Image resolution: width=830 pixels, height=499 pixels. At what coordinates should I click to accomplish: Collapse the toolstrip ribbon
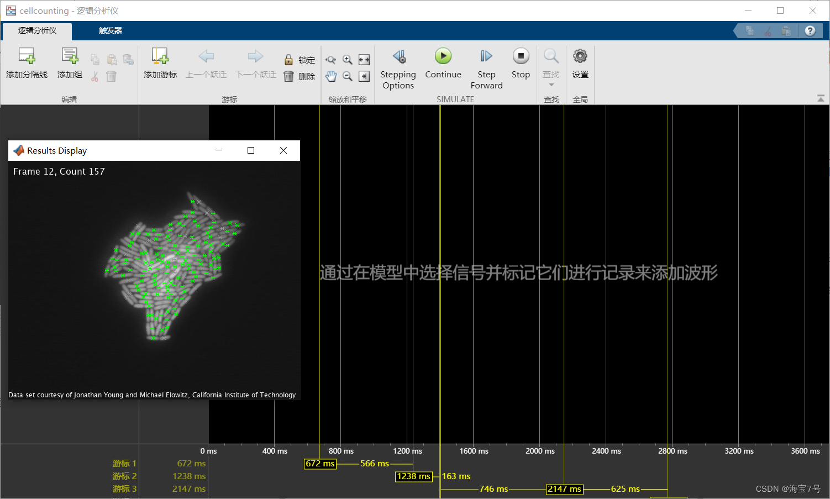821,98
